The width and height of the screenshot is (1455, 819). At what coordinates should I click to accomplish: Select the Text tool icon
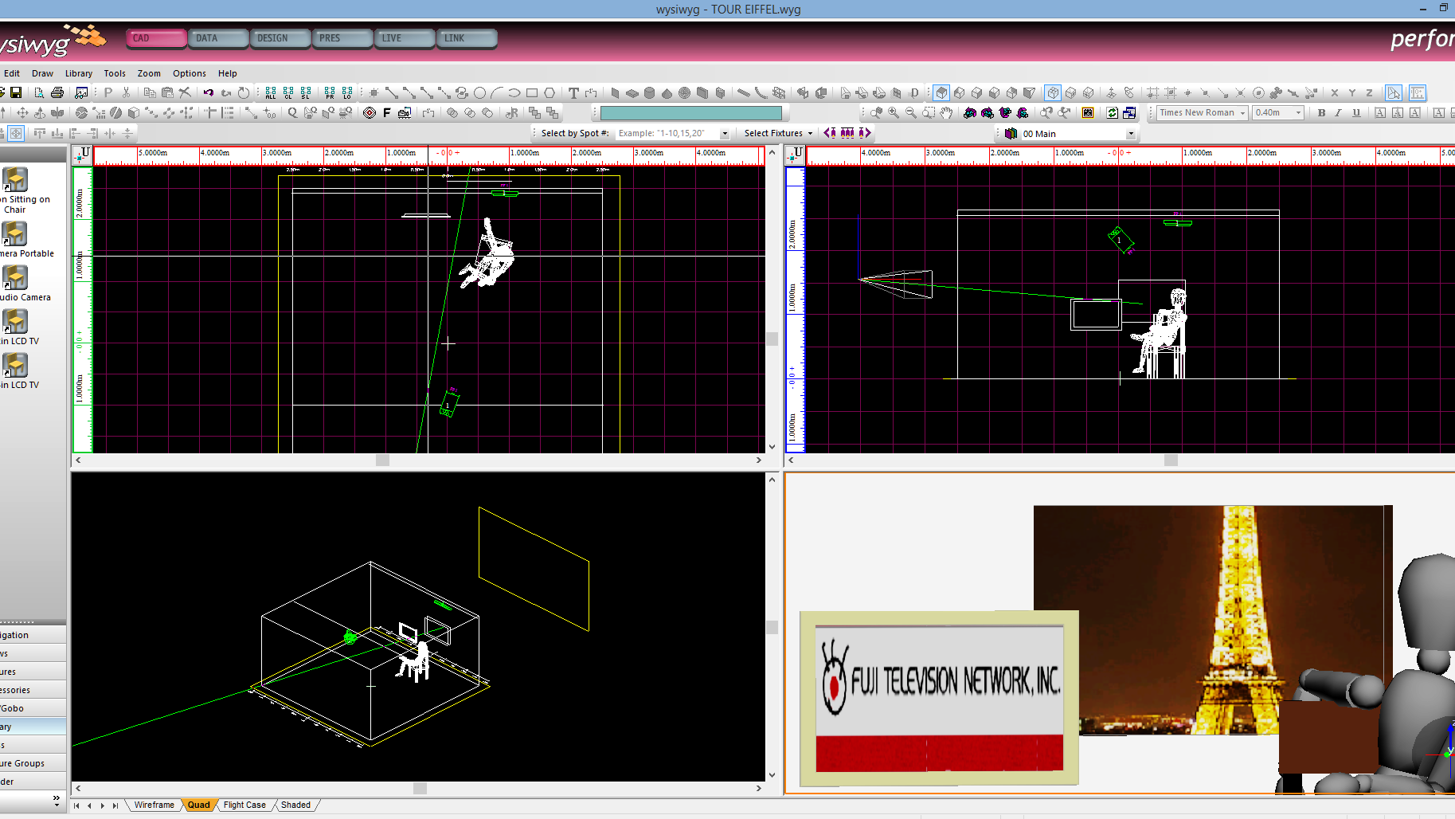(x=573, y=93)
